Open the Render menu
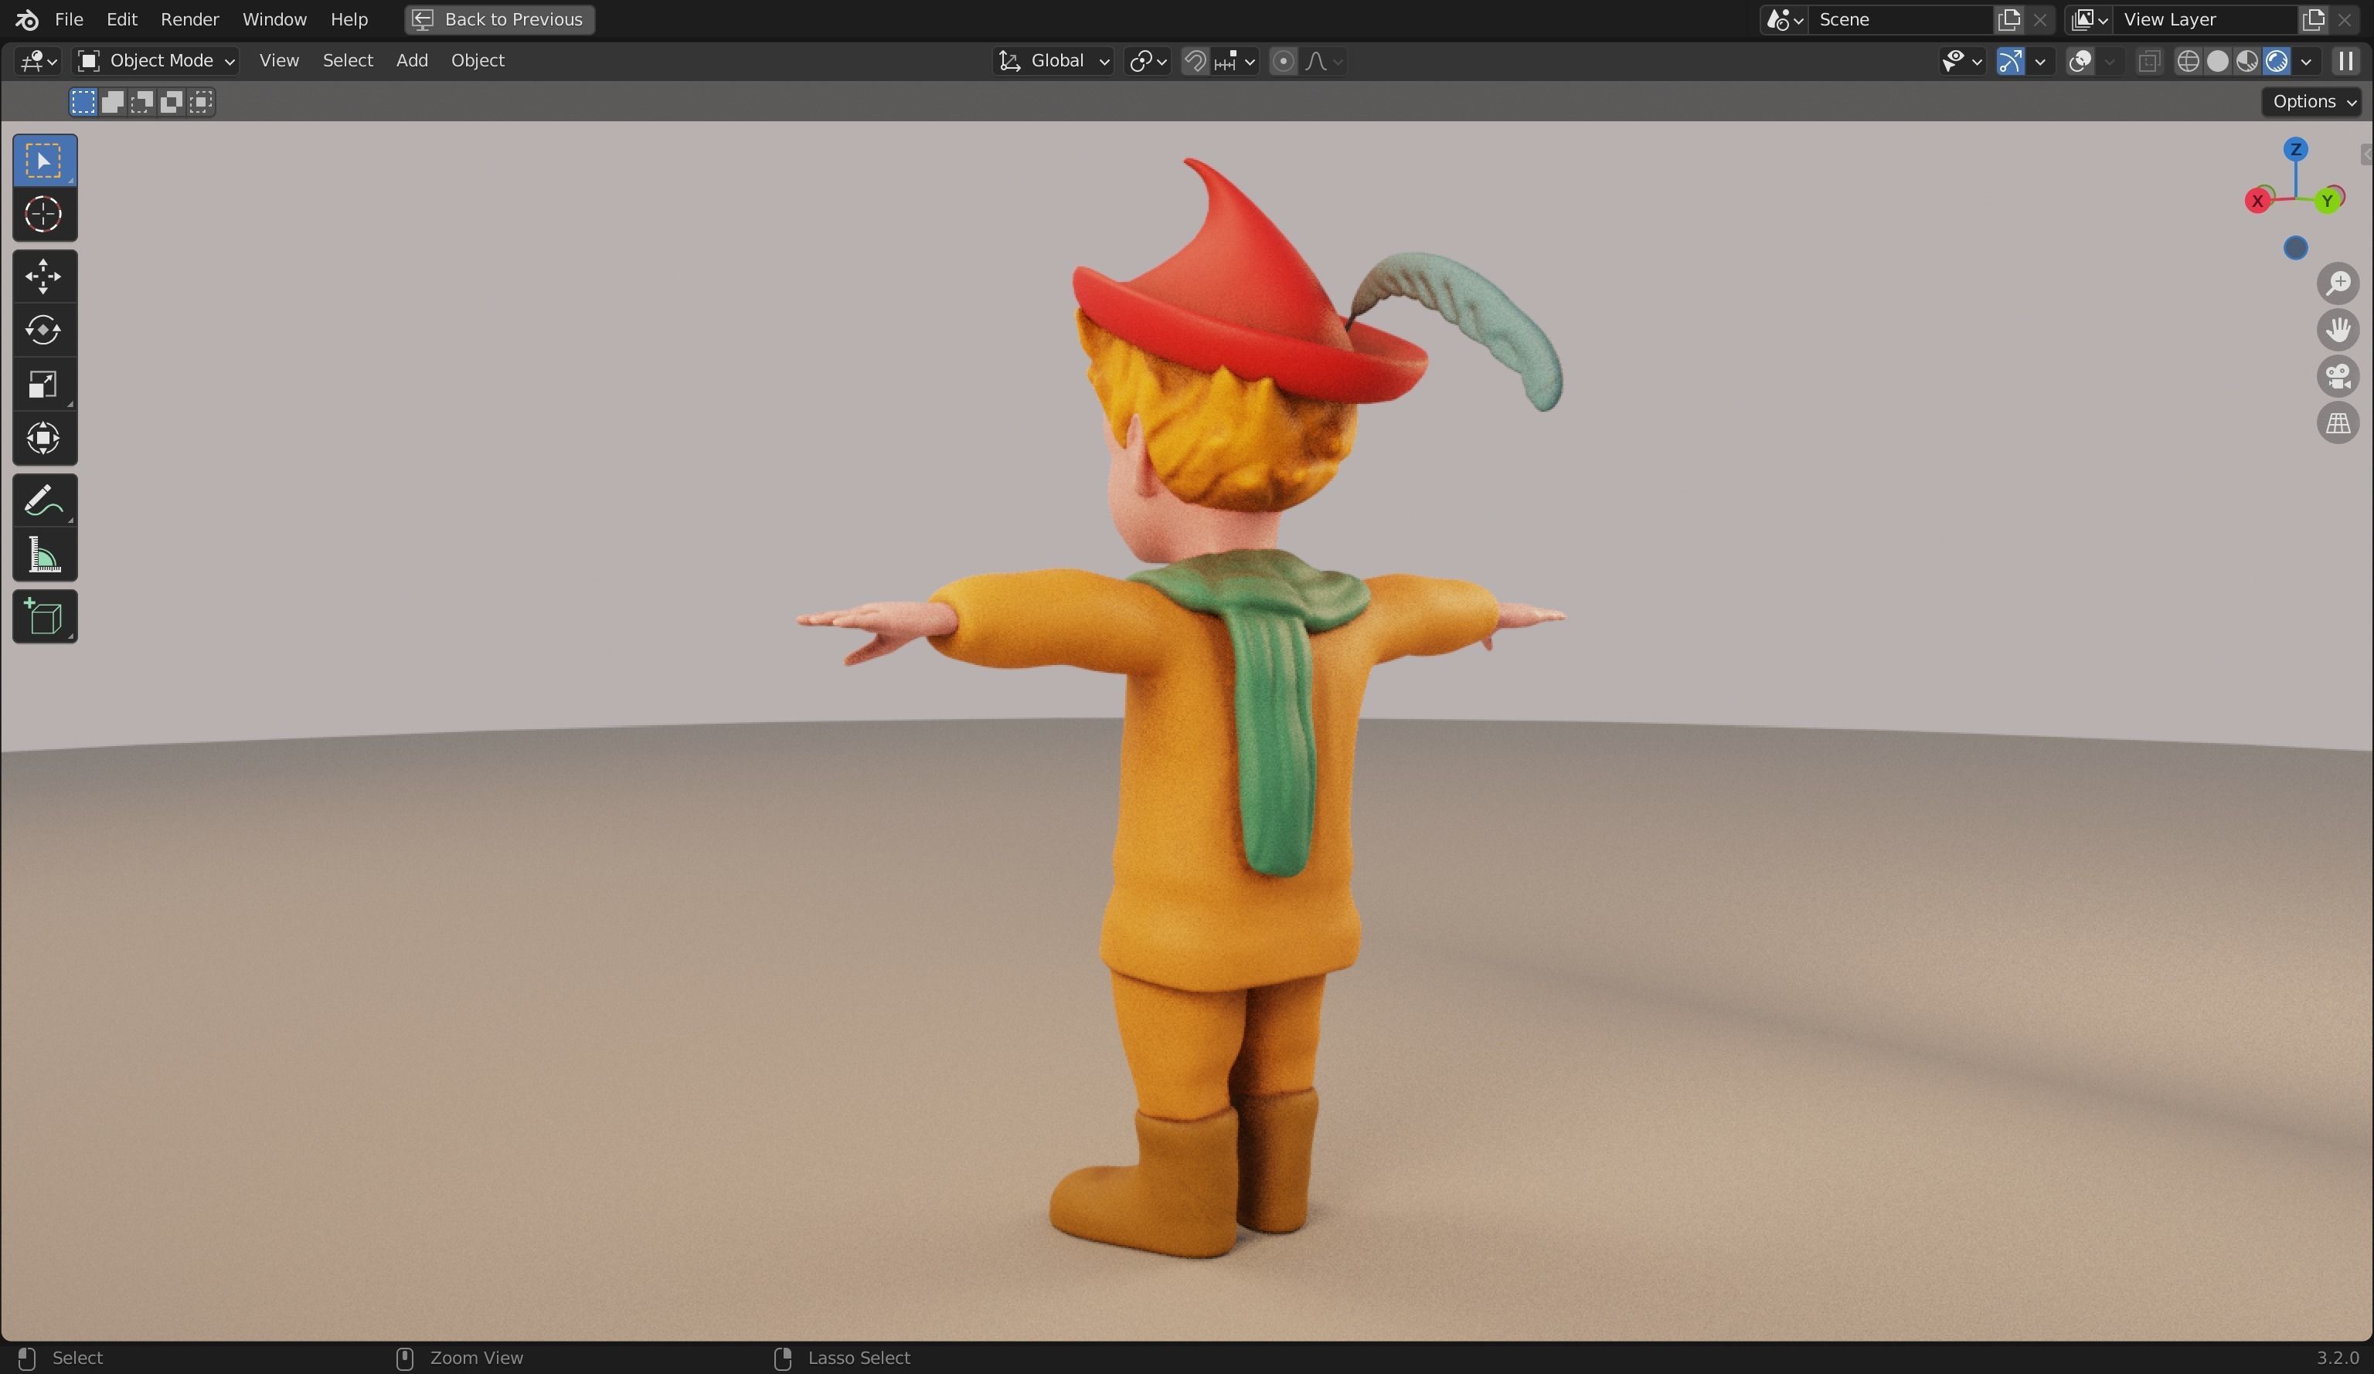 point(189,19)
